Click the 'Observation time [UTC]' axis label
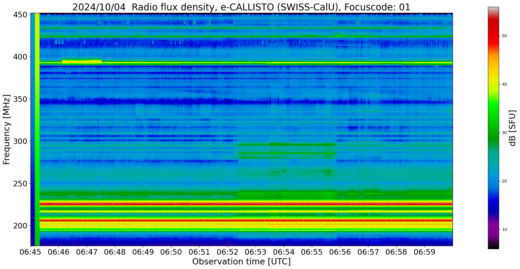The width and height of the screenshot is (520, 269). coord(241,262)
